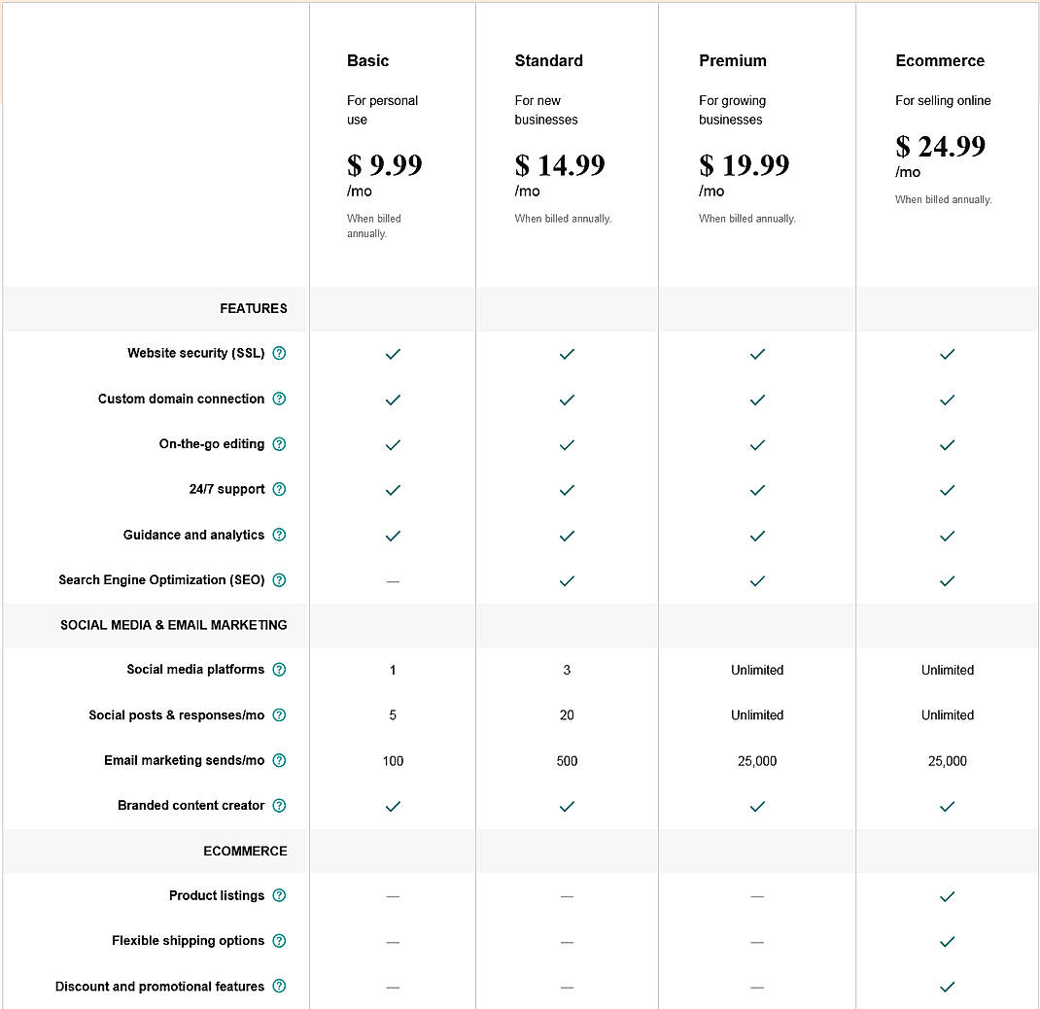The width and height of the screenshot is (1040, 1009).
Task: Show info for Guidance and analytics
Action: (x=279, y=535)
